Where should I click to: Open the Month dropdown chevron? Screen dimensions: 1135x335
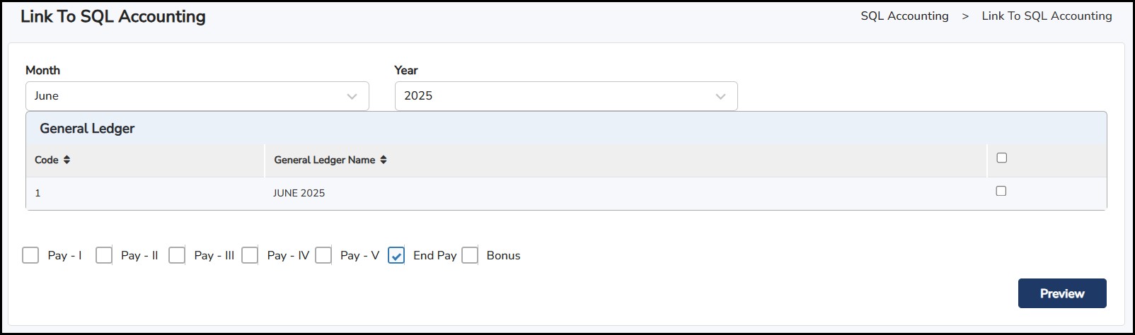(x=352, y=97)
